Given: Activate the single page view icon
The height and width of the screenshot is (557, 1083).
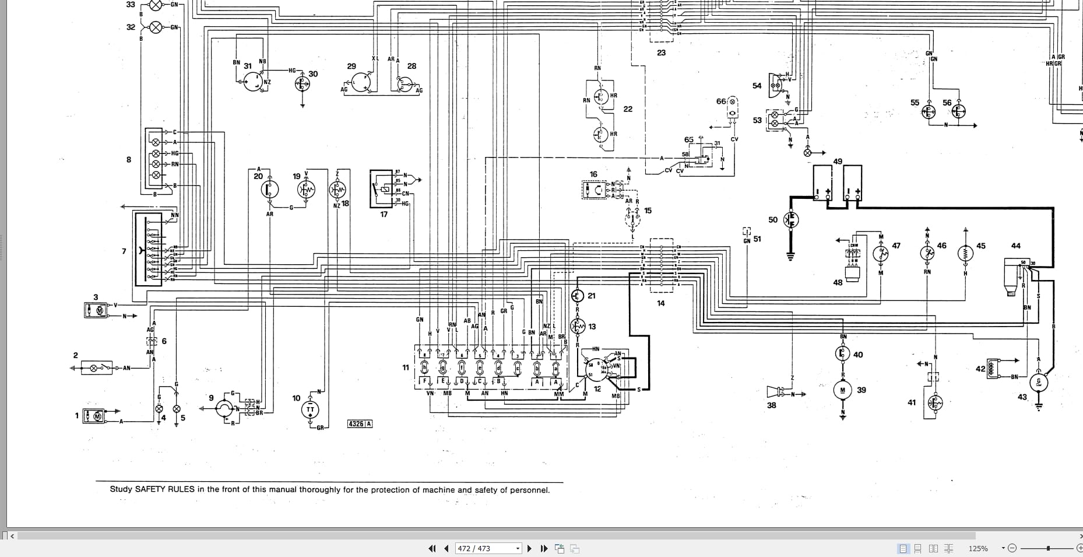Looking at the screenshot, I should (903, 548).
